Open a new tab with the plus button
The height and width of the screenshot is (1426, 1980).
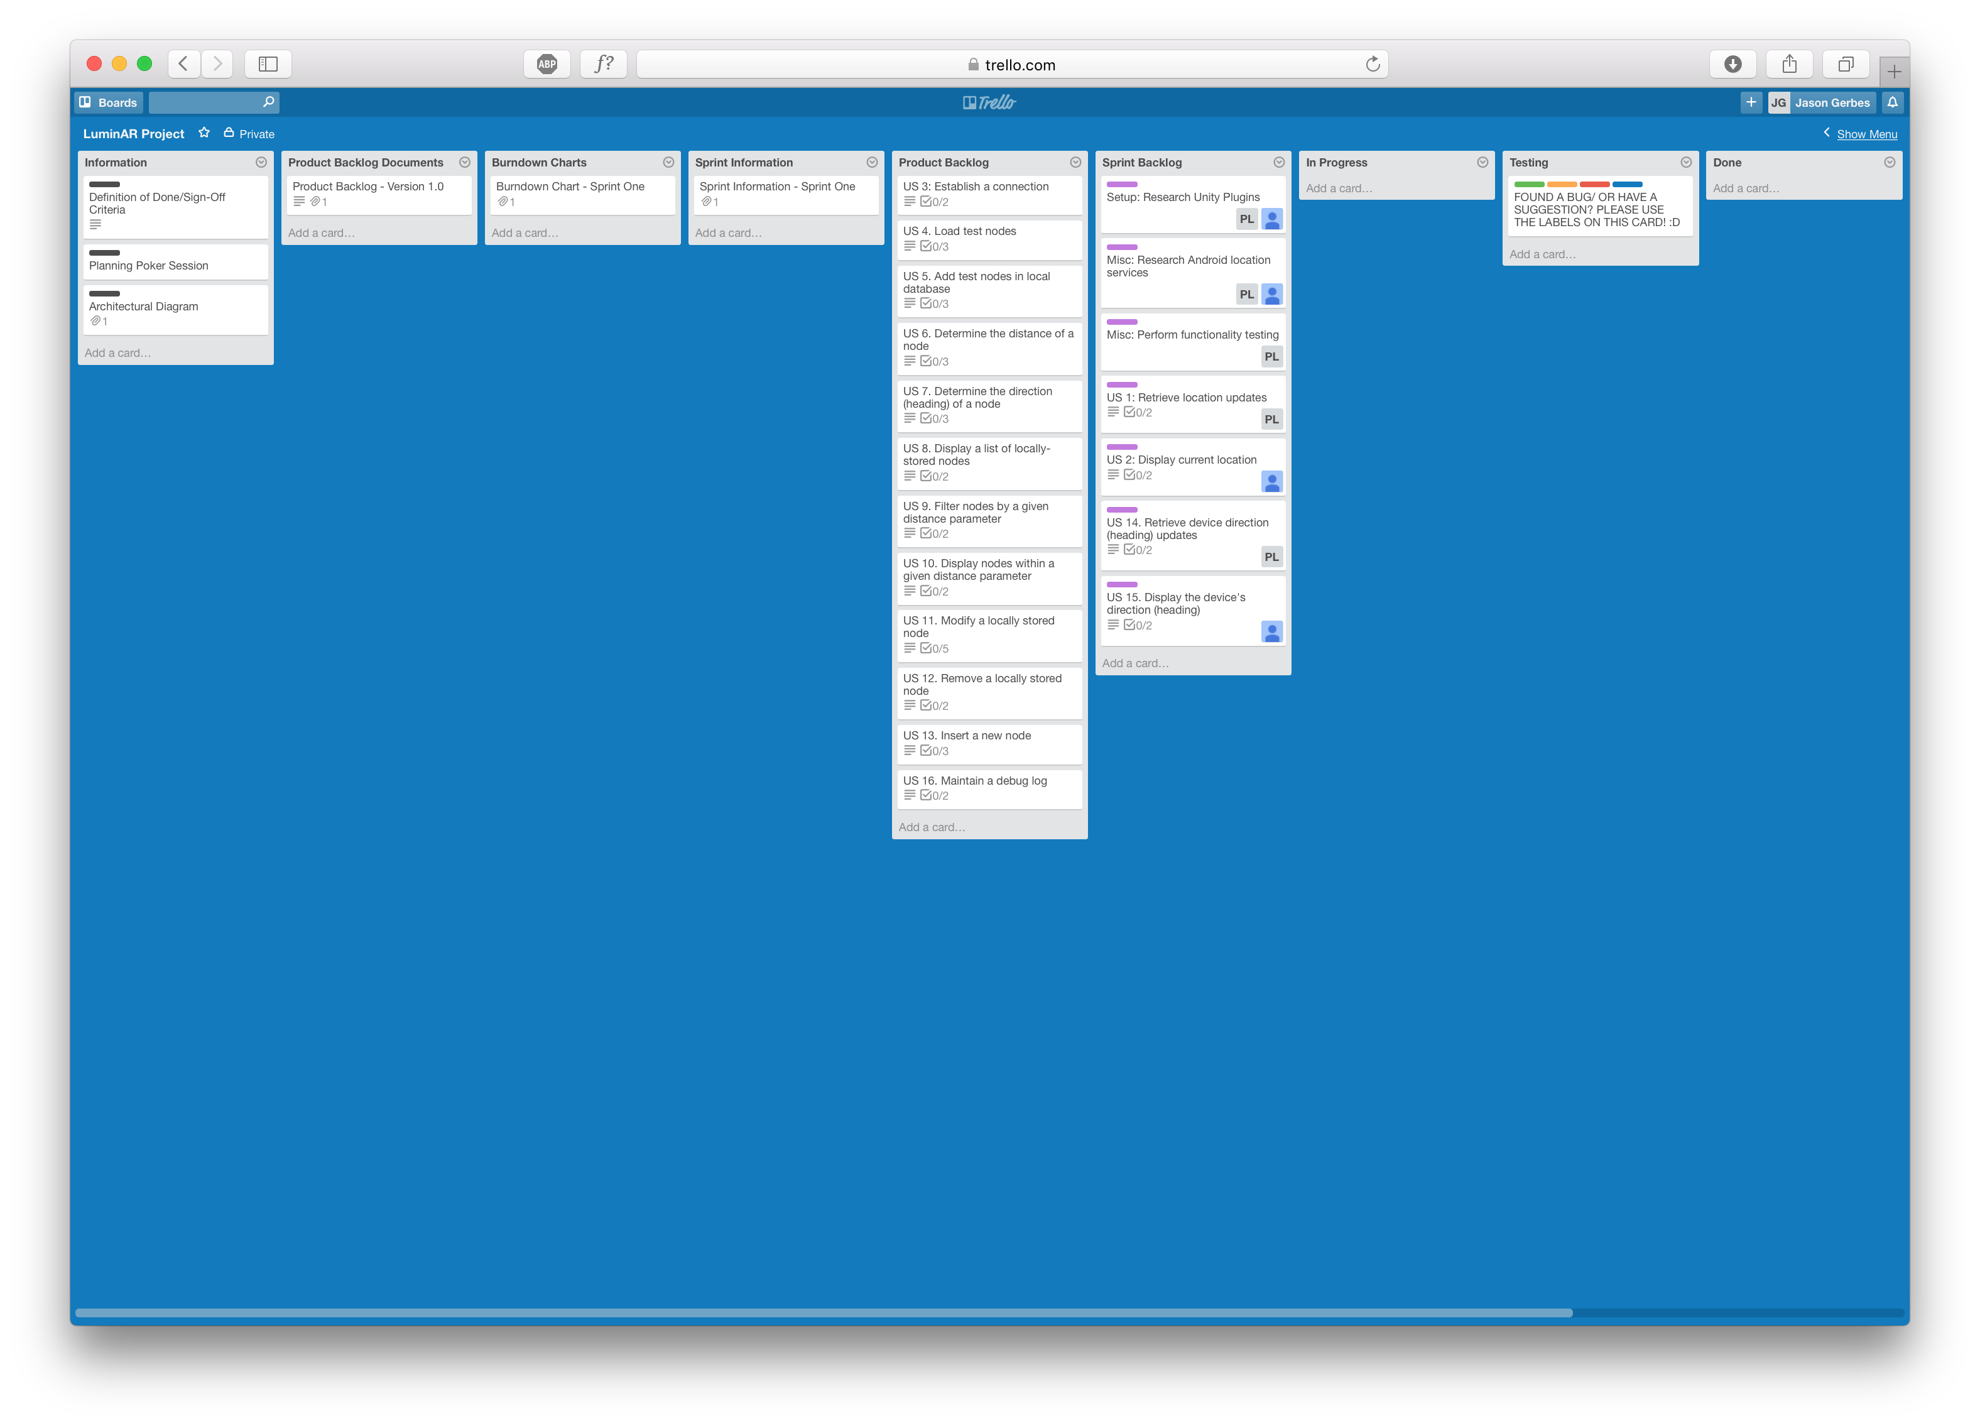[x=1895, y=71]
